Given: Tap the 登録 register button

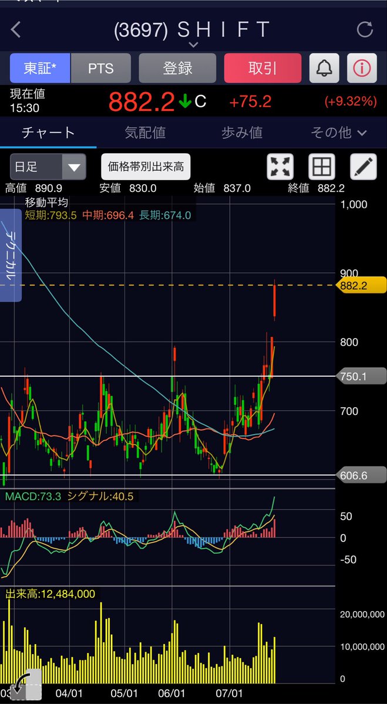Looking at the screenshot, I should pos(177,68).
